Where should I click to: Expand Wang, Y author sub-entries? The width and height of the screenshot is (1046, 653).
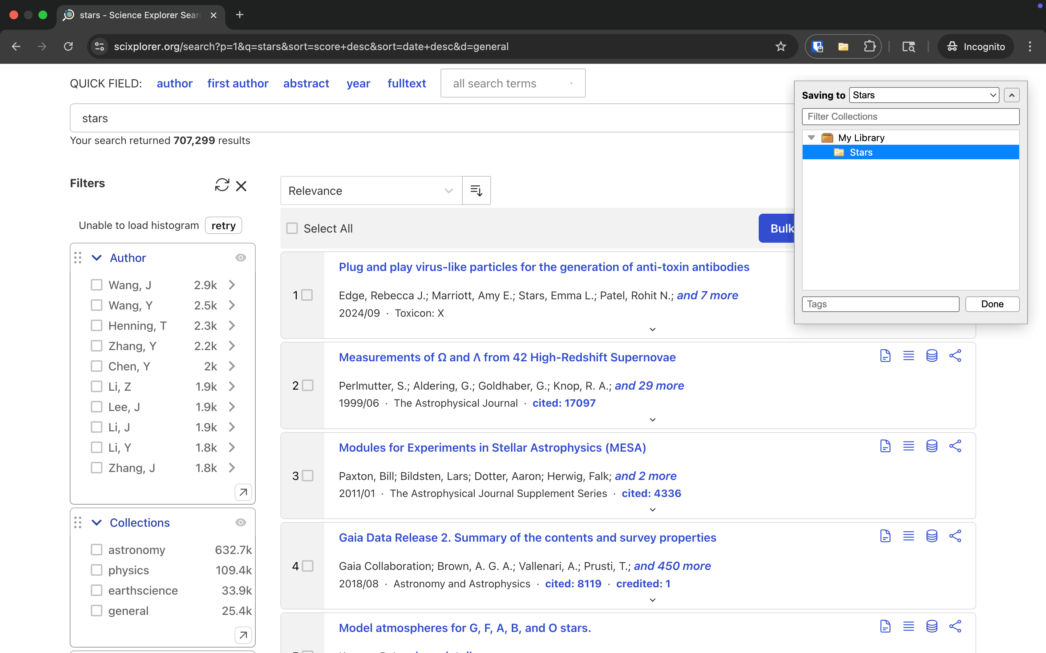pos(232,305)
